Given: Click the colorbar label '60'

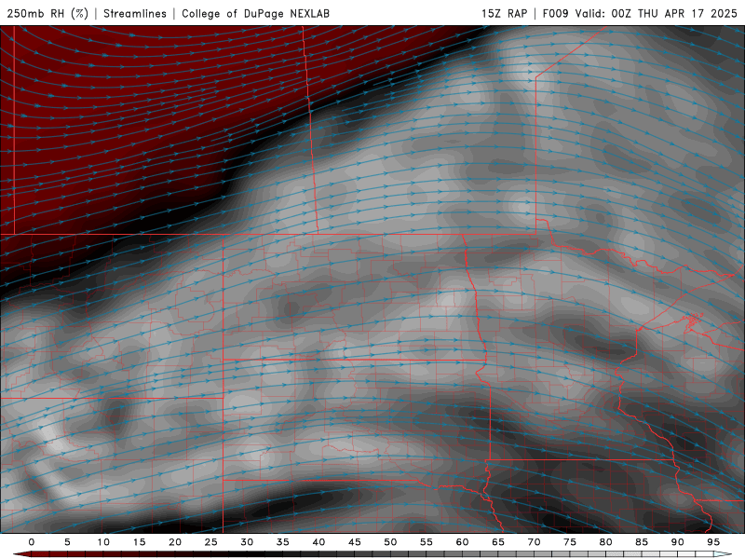Looking at the screenshot, I should pos(462,542).
